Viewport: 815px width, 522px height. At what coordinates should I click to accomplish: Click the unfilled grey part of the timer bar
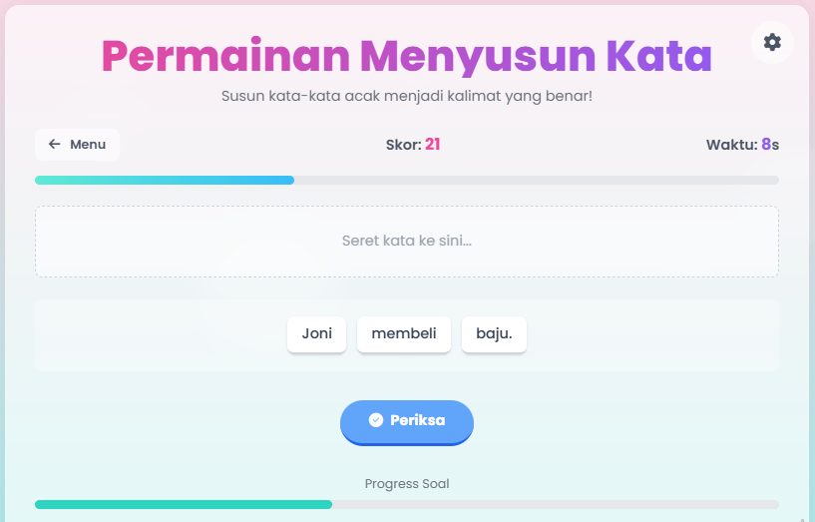[x=537, y=181]
